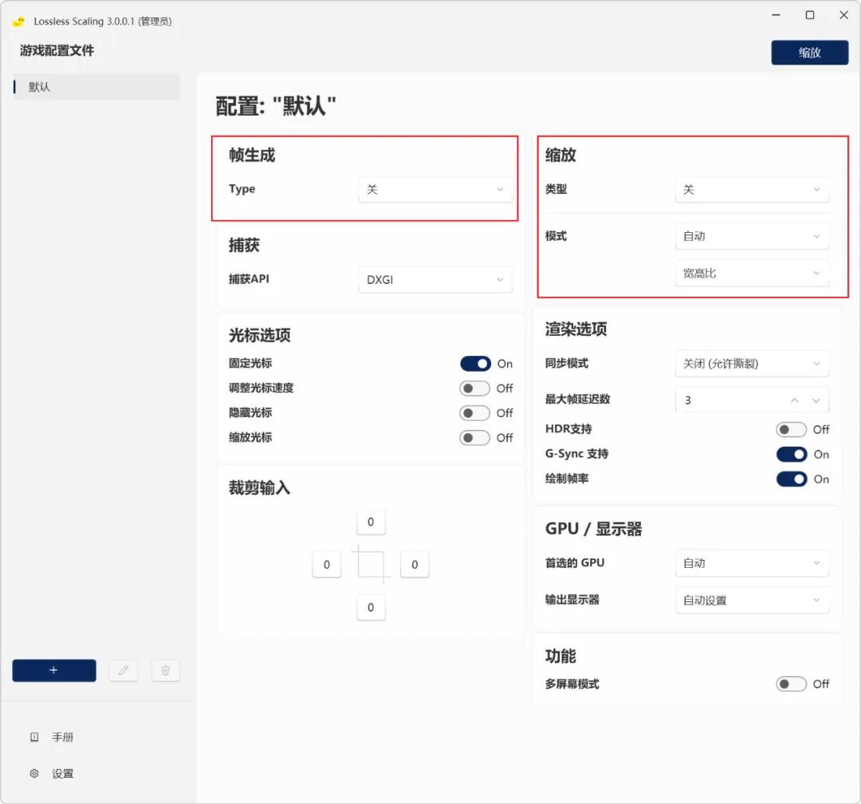Increase 最大帧延迟数 with the up arrow
The width and height of the screenshot is (861, 804).
794,400
